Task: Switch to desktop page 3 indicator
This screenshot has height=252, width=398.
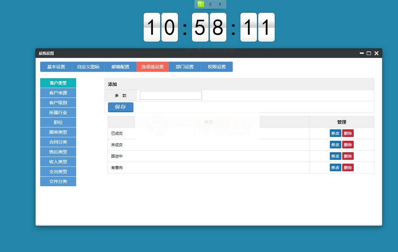Action: tap(220, 4)
